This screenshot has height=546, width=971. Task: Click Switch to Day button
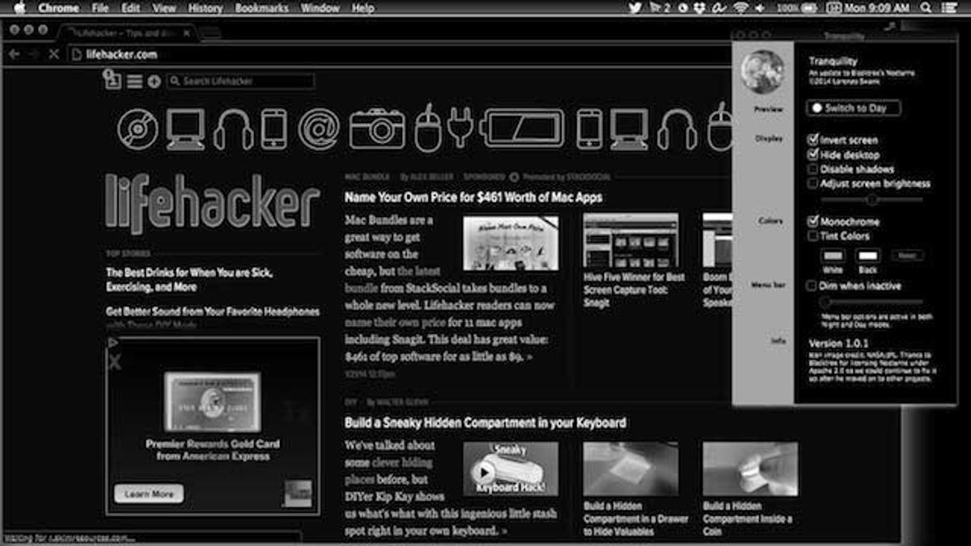(854, 108)
